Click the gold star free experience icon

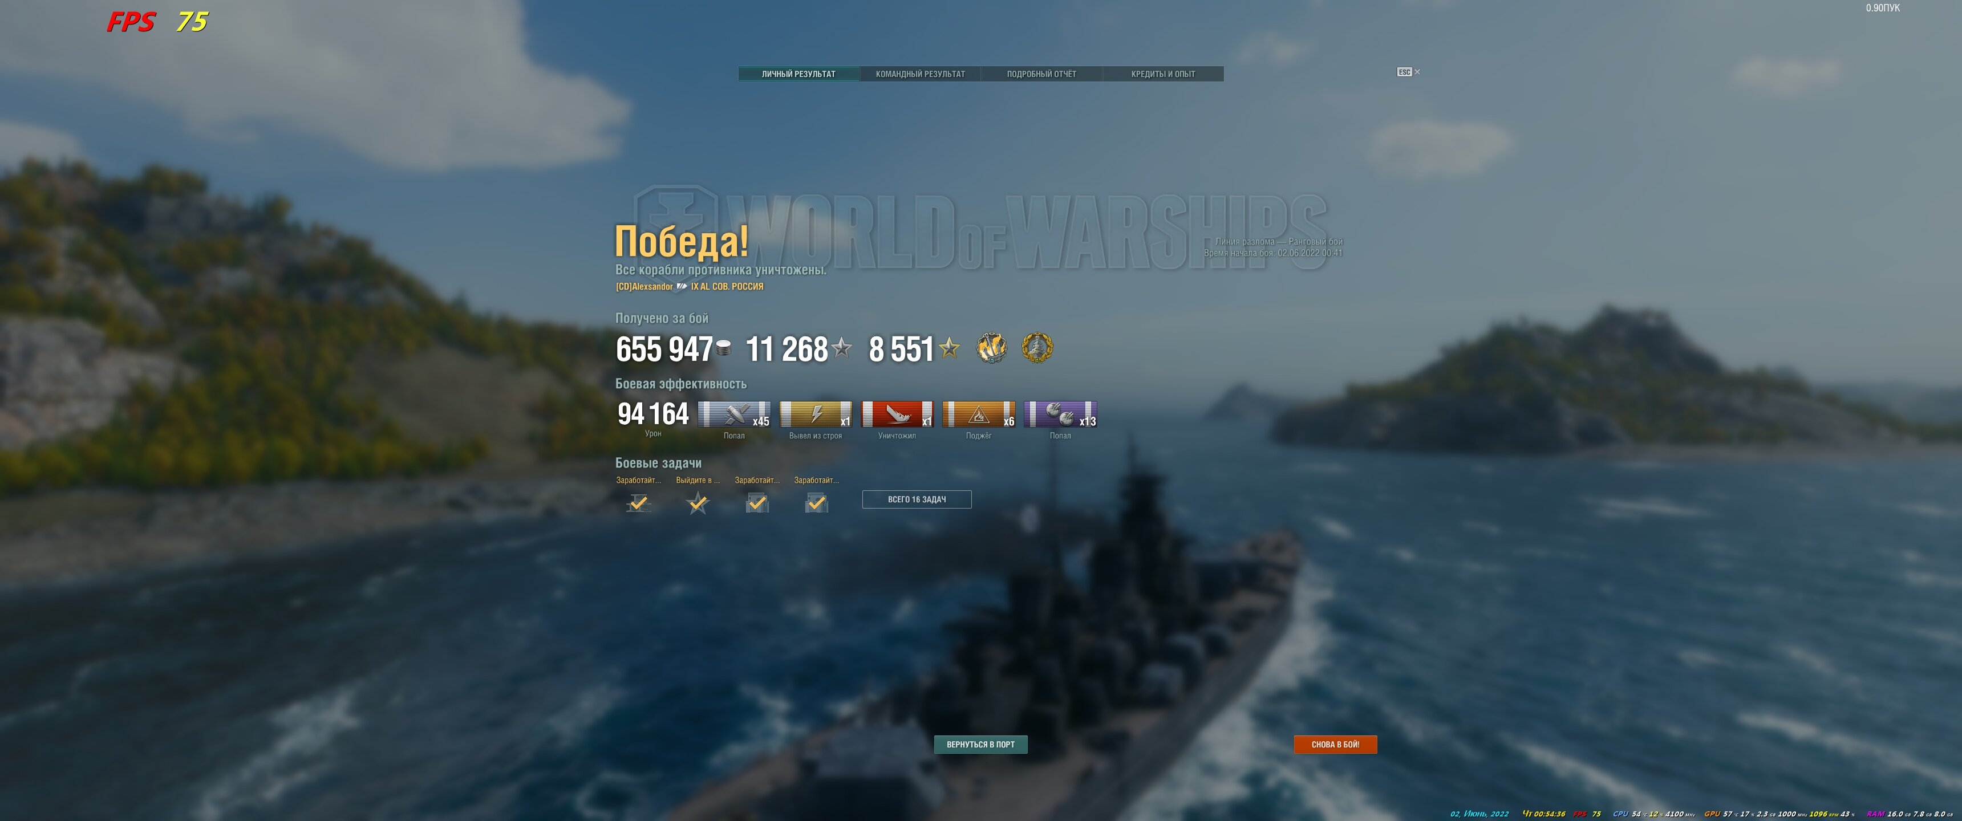949,348
